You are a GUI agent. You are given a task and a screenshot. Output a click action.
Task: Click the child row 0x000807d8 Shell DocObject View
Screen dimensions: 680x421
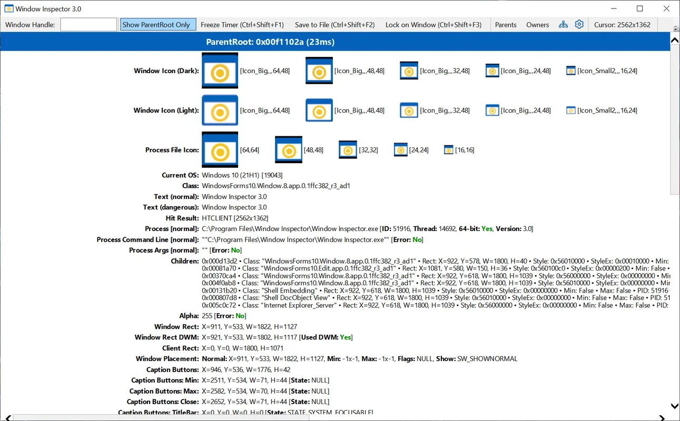[x=436, y=298]
